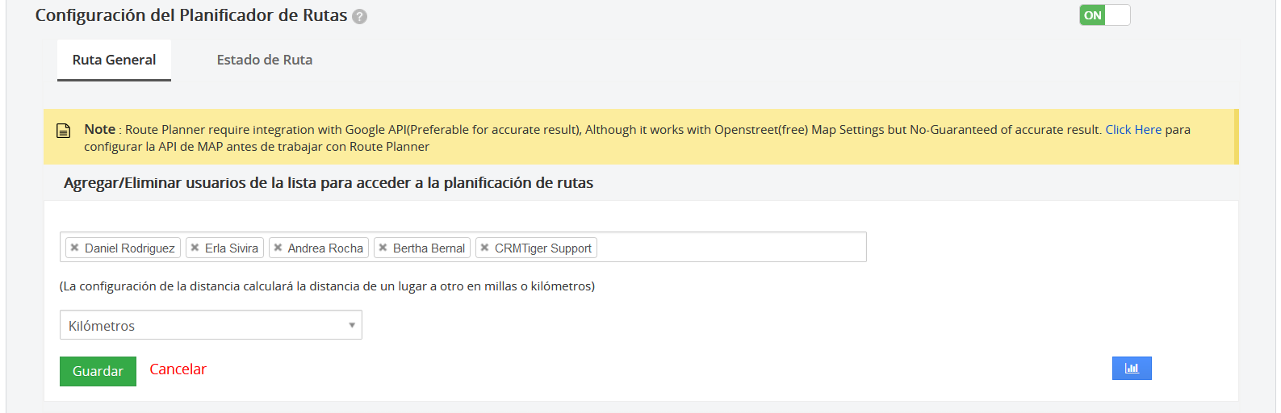Viewport: 1281px width, 413px height.
Task: Open the Estado de Ruta tab
Action: (x=264, y=60)
